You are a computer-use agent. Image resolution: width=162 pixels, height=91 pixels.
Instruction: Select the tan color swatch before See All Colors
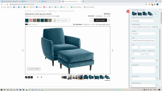[50, 20]
